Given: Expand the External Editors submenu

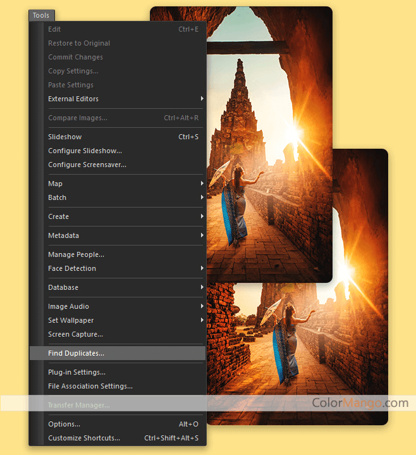Looking at the screenshot, I should pyautogui.click(x=73, y=99).
